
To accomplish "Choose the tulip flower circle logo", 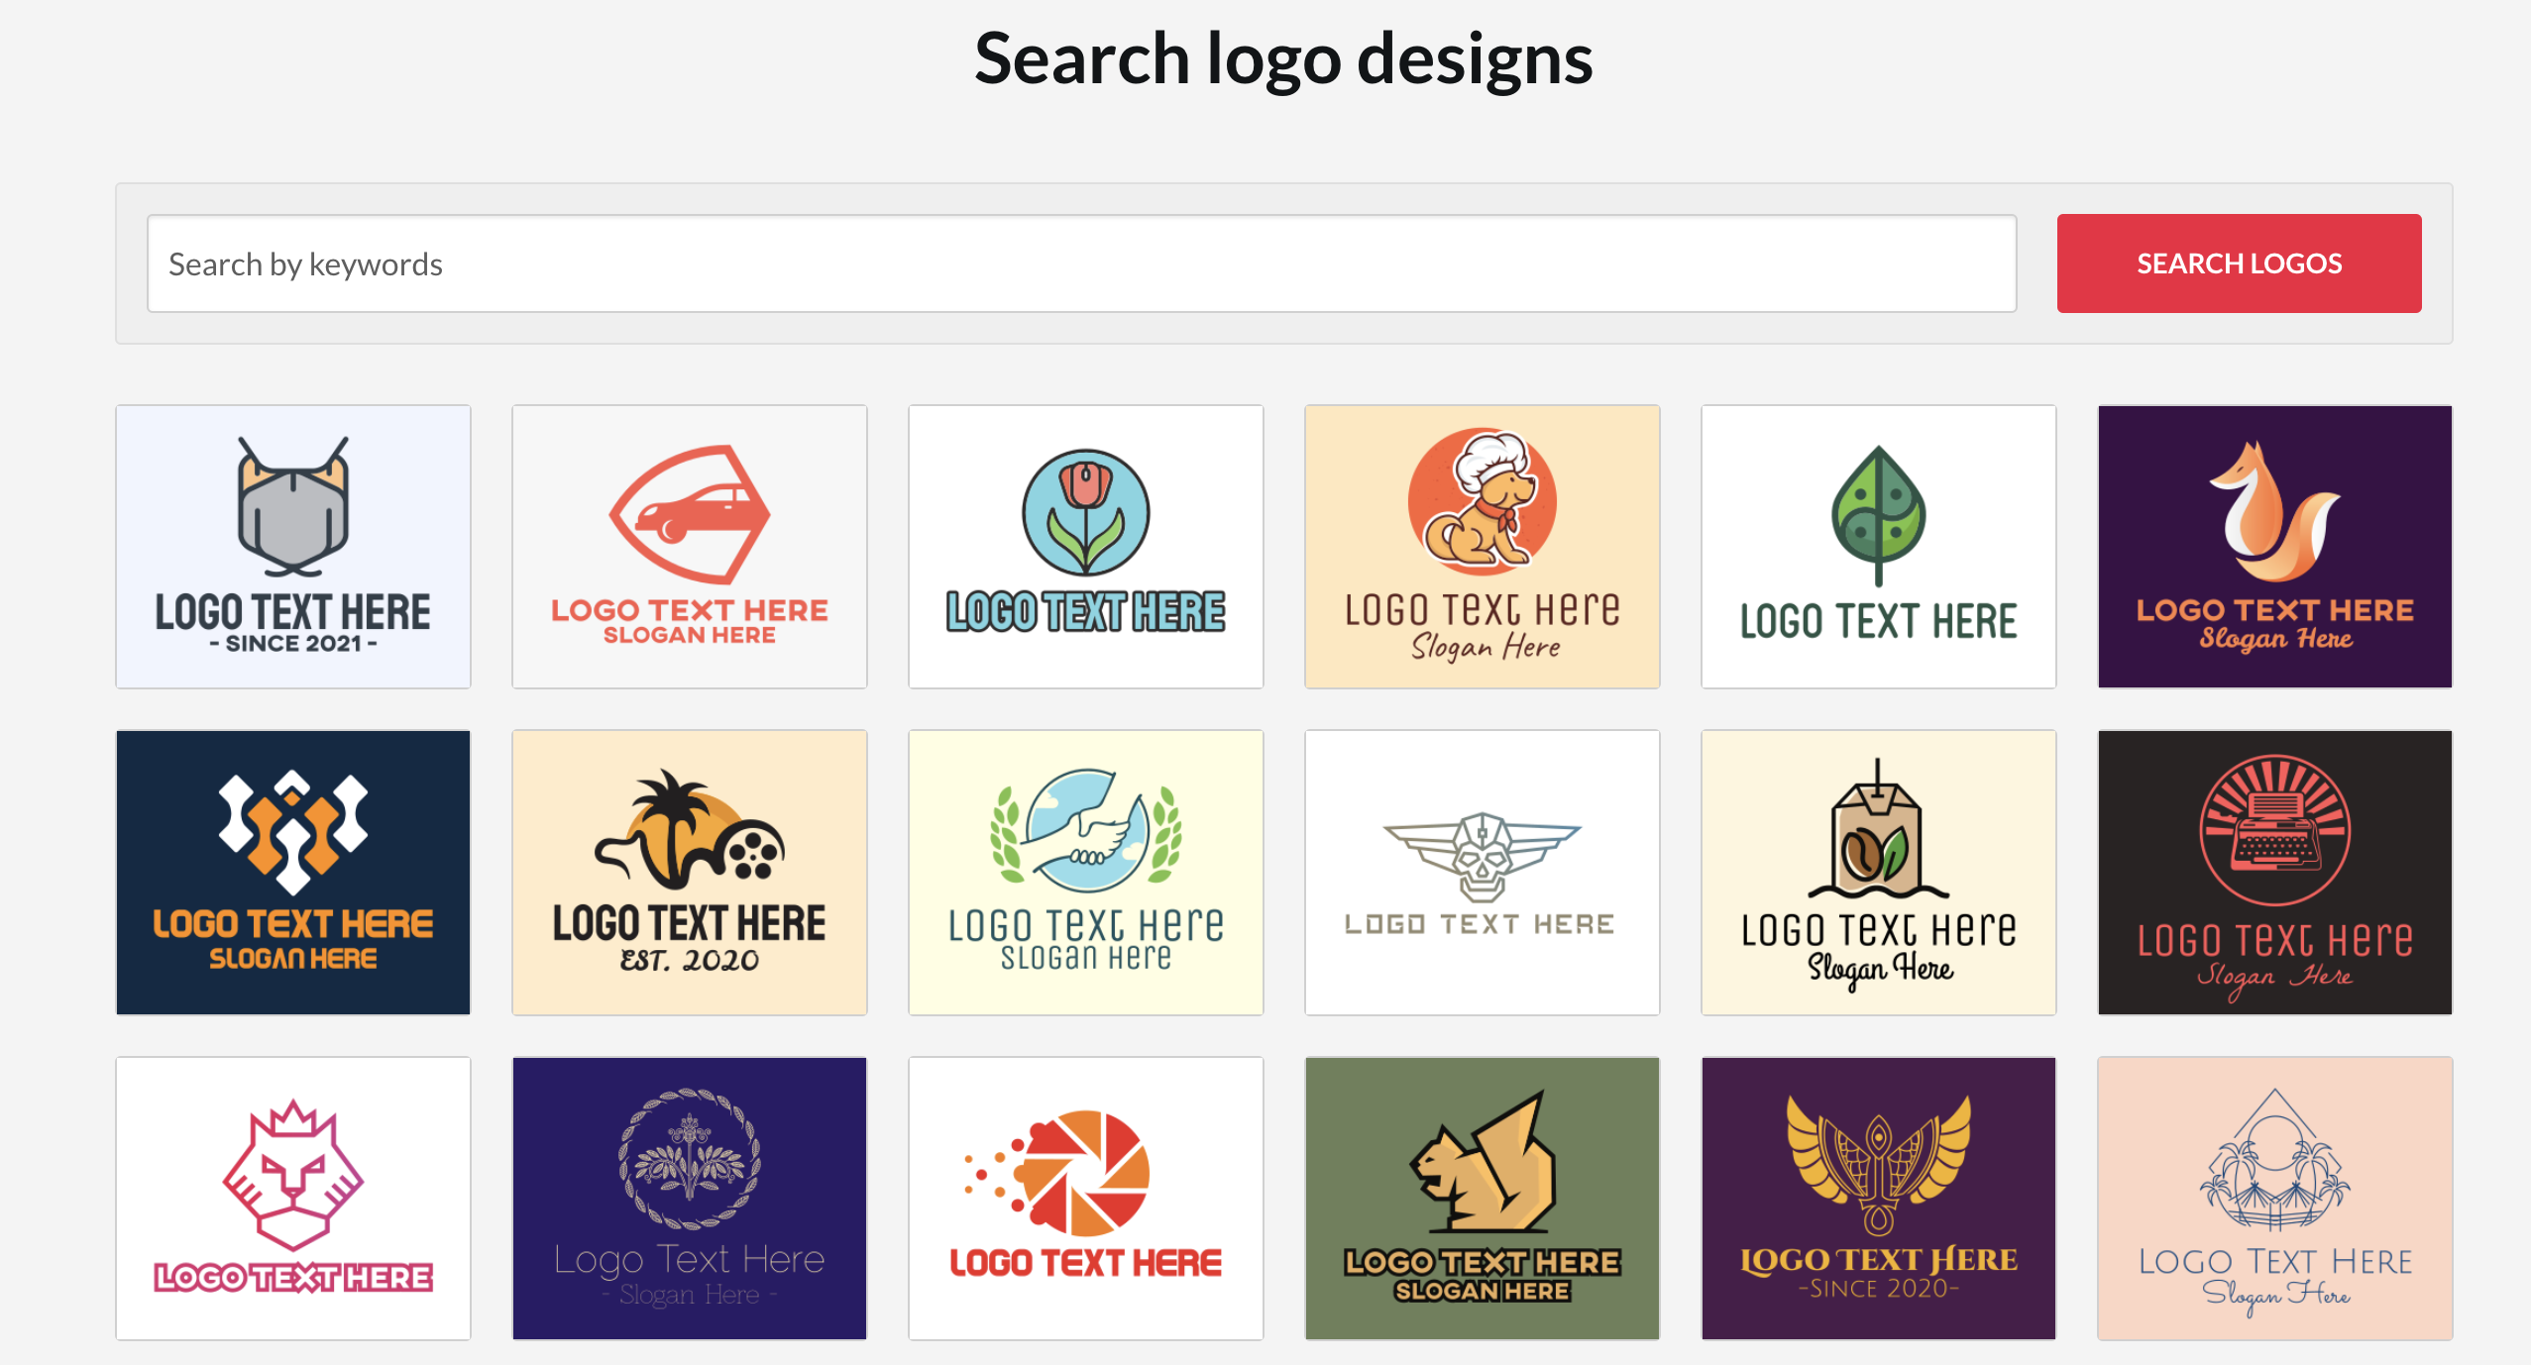I will coord(1086,546).
